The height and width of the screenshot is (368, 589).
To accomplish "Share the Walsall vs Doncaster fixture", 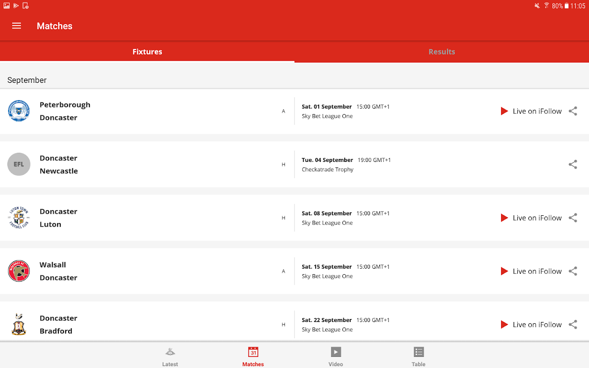I will (573, 271).
